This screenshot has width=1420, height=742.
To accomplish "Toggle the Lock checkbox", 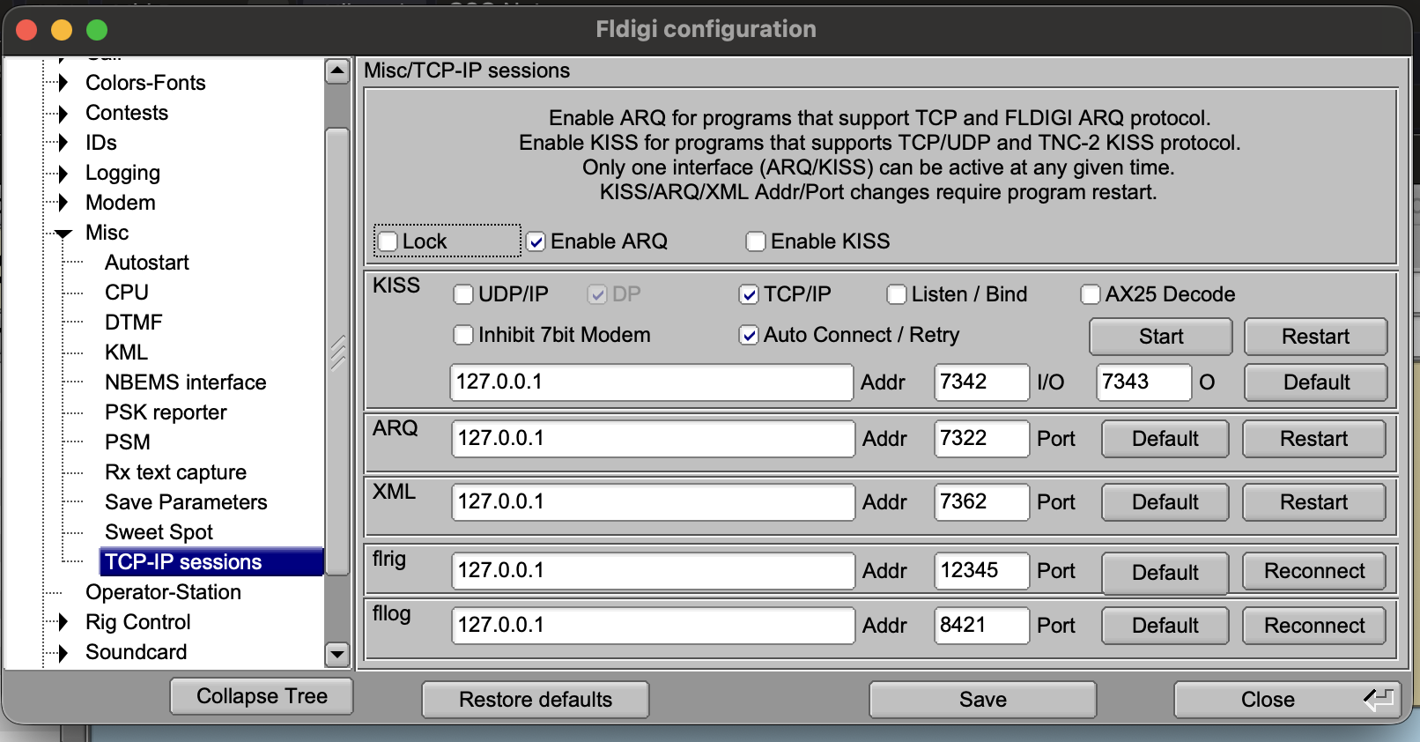I will coord(388,241).
